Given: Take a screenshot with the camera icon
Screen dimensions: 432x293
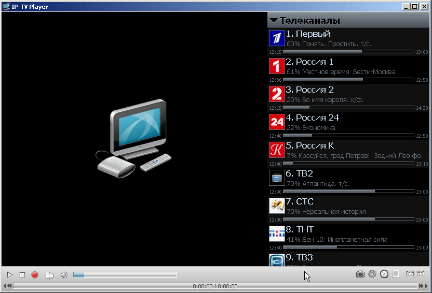Looking at the screenshot, I should point(360,274).
